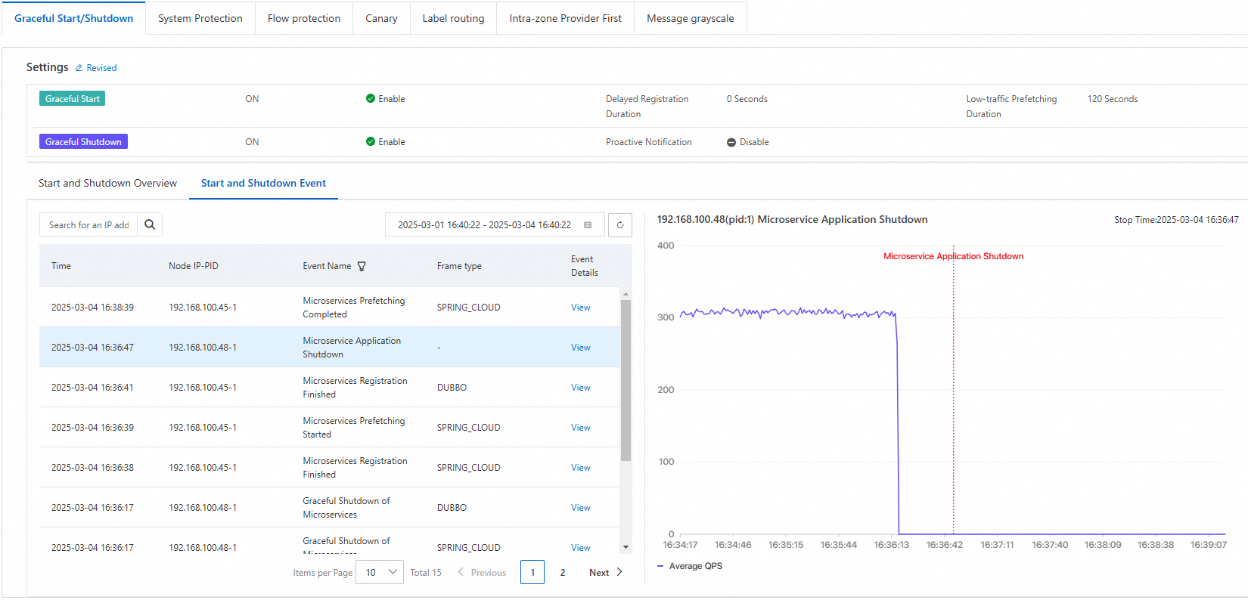Viewport: 1248px width, 600px height.
Task: Open the Start and Shutdown Overview tab
Action: click(x=107, y=183)
